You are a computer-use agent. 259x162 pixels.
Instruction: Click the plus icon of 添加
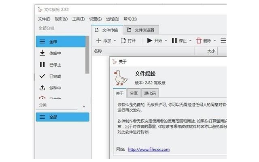coord(99,40)
